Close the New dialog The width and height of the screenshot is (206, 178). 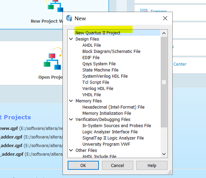coord(165,18)
